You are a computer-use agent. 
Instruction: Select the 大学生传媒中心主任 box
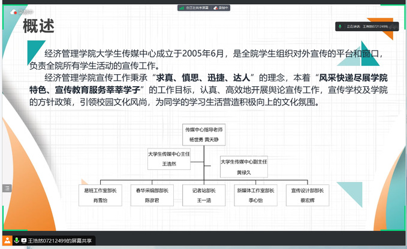[168, 158]
